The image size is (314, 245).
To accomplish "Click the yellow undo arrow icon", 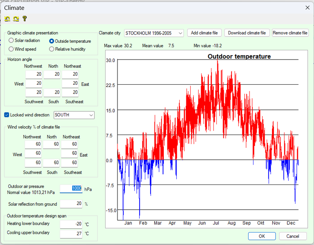I will [x=7, y=19].
